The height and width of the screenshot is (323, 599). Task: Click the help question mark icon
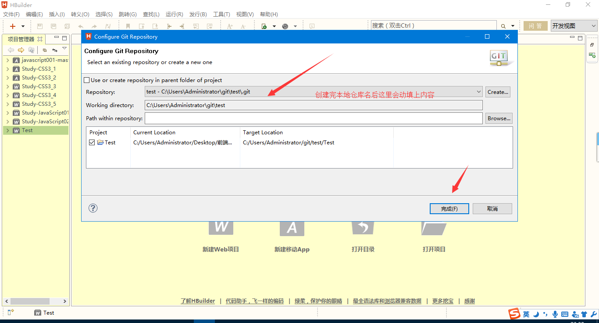point(93,208)
